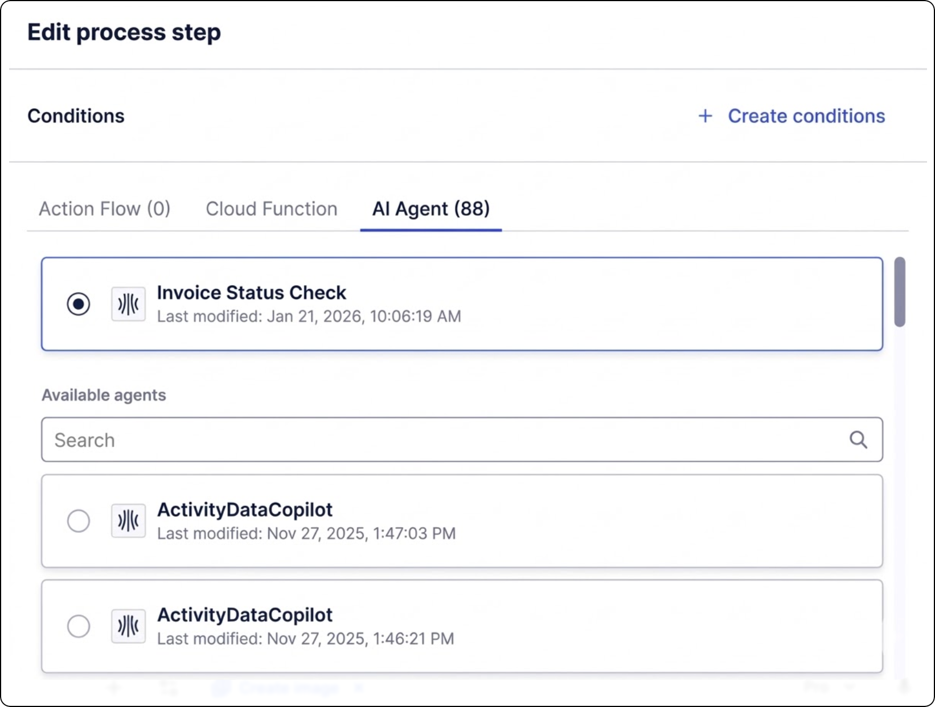The image size is (935, 707).
Task: Click the Invoice Status Check agent waveform icon
Action: (128, 304)
